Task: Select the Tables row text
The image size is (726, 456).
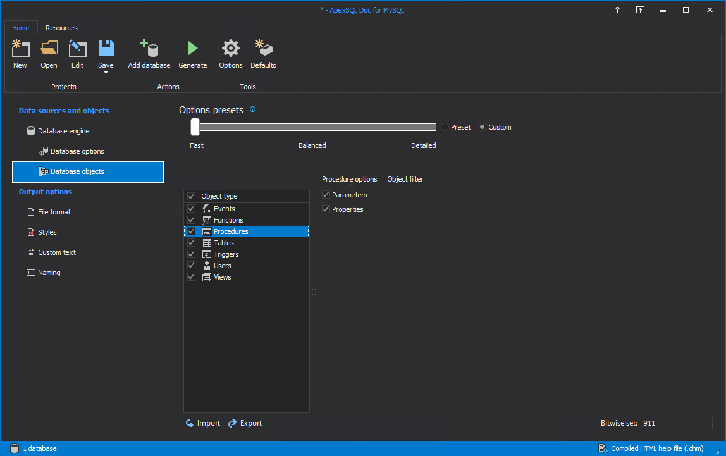Action: [x=224, y=243]
